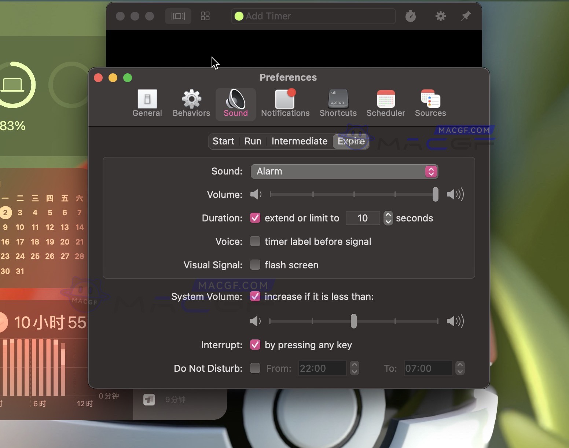The image size is (569, 448).
Task: Open the Alarm sound dropdown
Action: [x=430, y=171]
